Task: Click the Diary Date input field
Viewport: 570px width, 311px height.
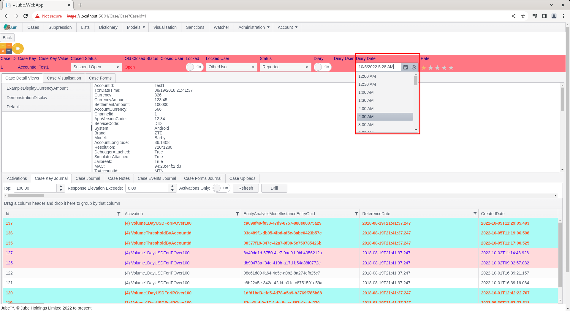Action: pos(379,67)
